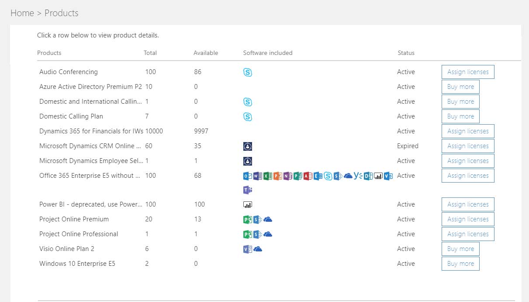Go to Home in the breadcrumb
Image resolution: width=529 pixels, height=302 pixels.
click(22, 13)
